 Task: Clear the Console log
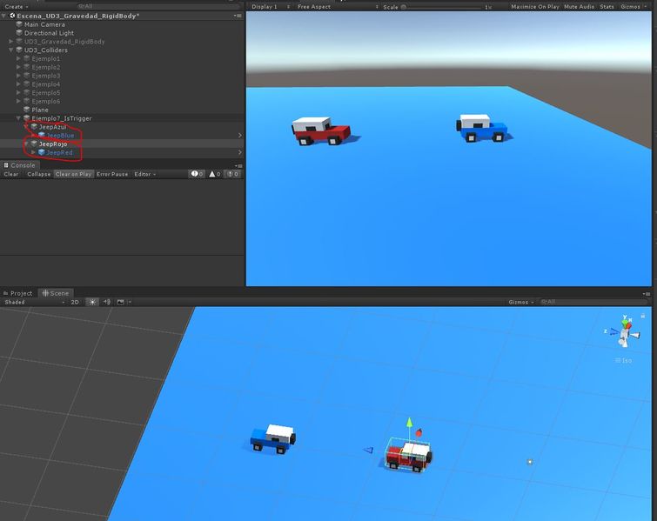[11, 174]
